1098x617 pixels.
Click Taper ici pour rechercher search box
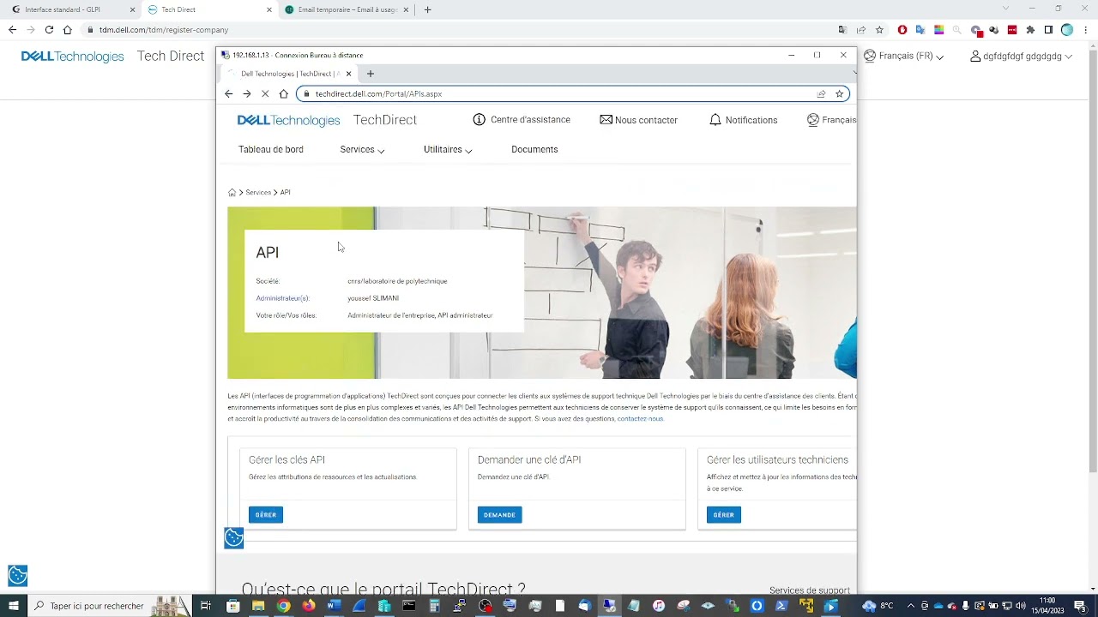point(109,606)
